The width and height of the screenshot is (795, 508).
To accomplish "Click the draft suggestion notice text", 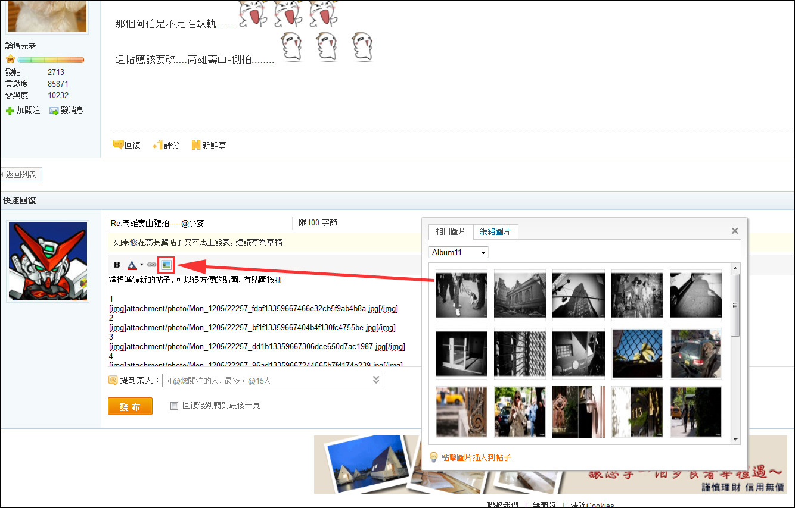I will [x=198, y=242].
